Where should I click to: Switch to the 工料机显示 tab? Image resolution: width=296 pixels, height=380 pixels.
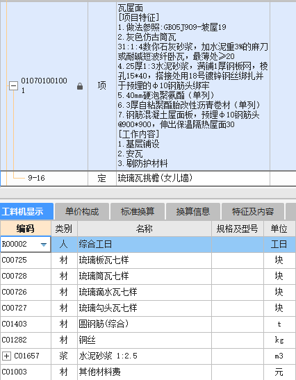point(26,211)
